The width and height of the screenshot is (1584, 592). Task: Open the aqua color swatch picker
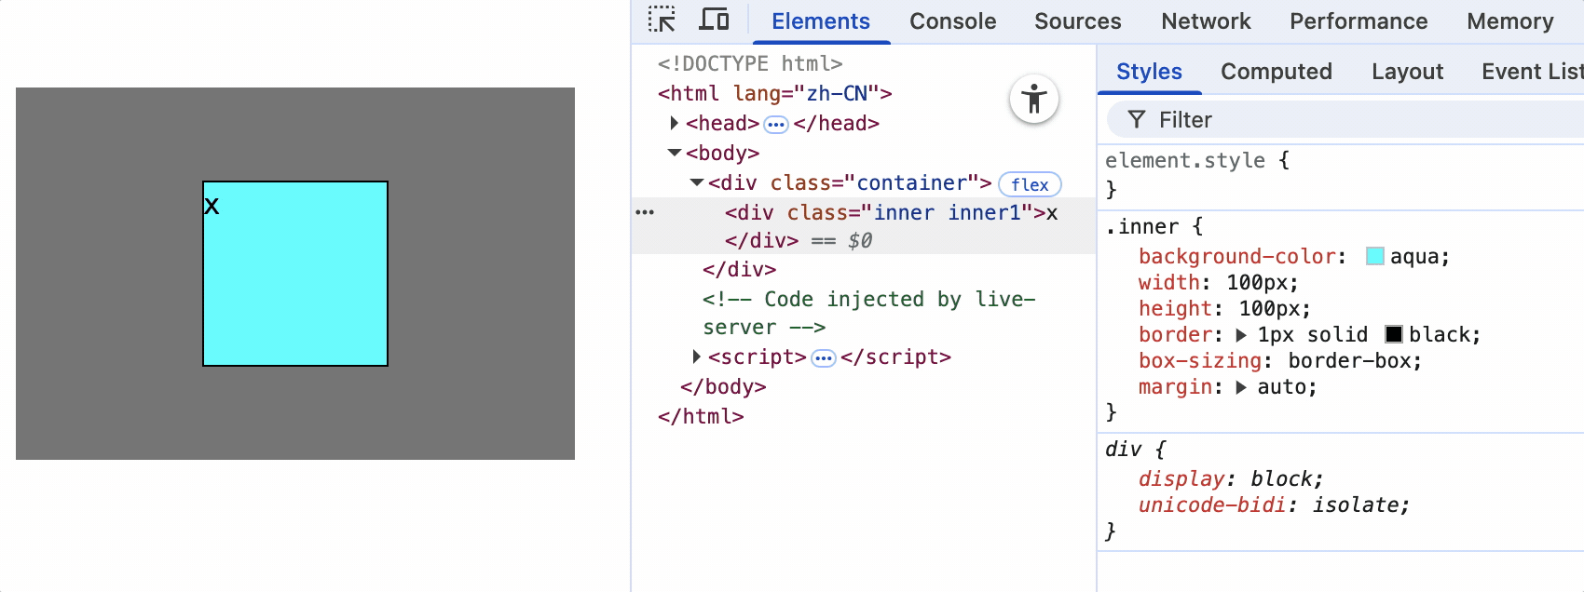pyautogui.click(x=1374, y=256)
